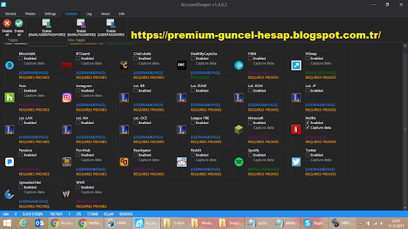Open Internet Explorer from taskbar
Viewport: 408px width, 229px height.
tap(23, 223)
